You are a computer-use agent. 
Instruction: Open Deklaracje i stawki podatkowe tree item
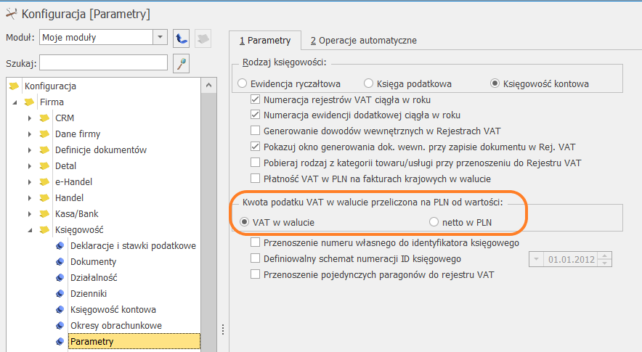[x=133, y=245]
